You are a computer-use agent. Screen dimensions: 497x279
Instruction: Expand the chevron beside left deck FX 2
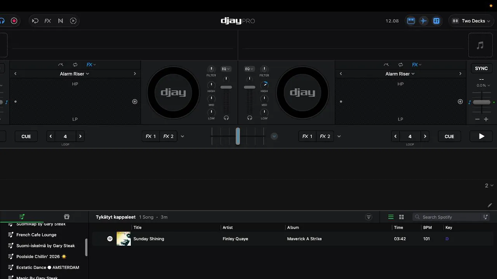click(182, 136)
